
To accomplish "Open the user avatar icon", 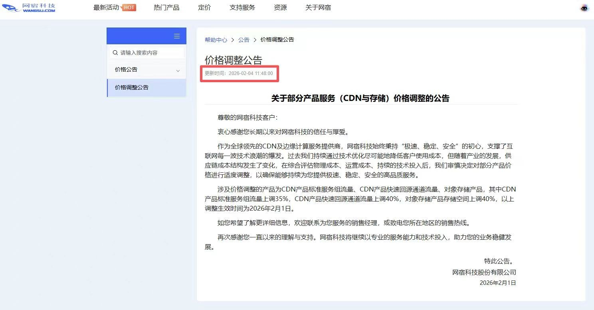I will click(x=584, y=8).
